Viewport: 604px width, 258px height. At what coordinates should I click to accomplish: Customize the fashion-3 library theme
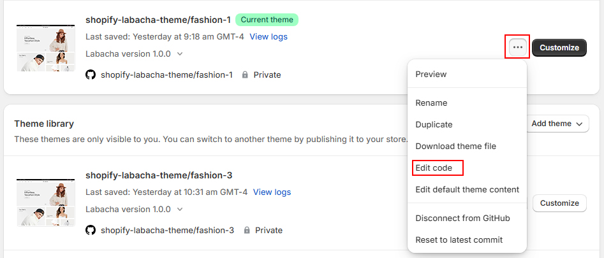click(559, 203)
